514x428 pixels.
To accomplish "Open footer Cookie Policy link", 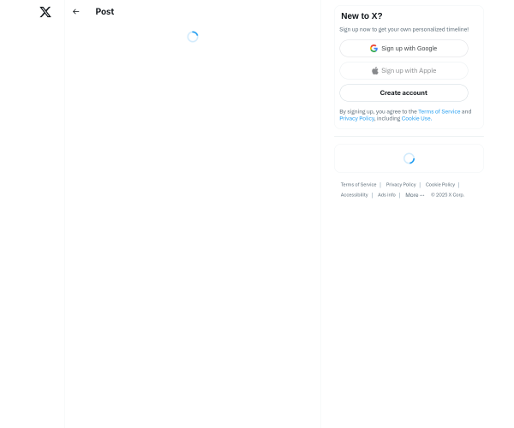I will pyautogui.click(x=440, y=185).
